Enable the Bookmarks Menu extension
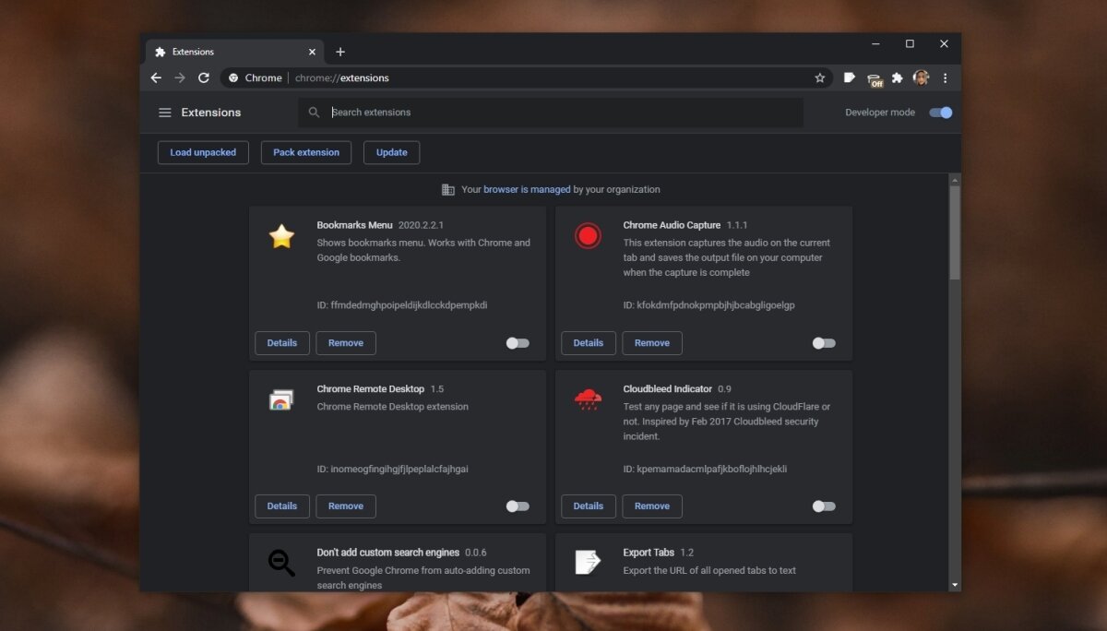This screenshot has width=1107, height=631. (518, 343)
